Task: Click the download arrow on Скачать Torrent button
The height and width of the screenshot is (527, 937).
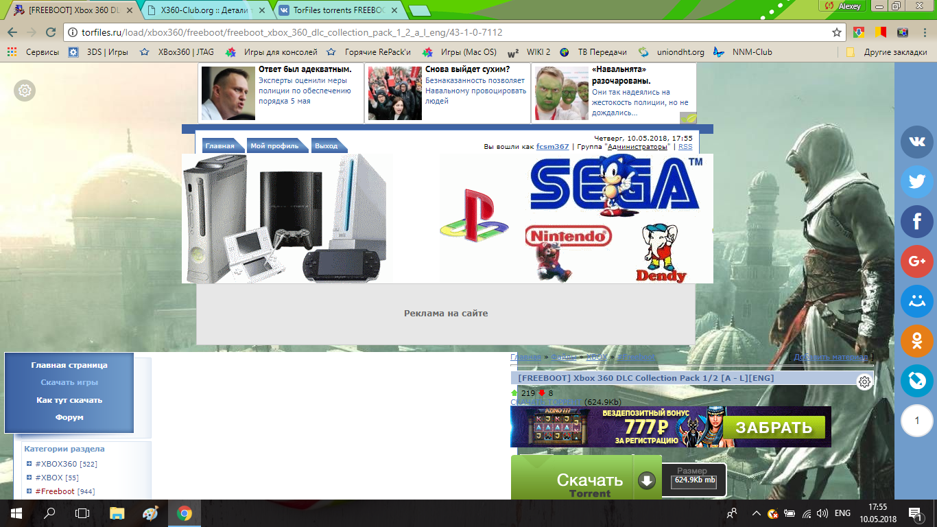Action: point(647,480)
